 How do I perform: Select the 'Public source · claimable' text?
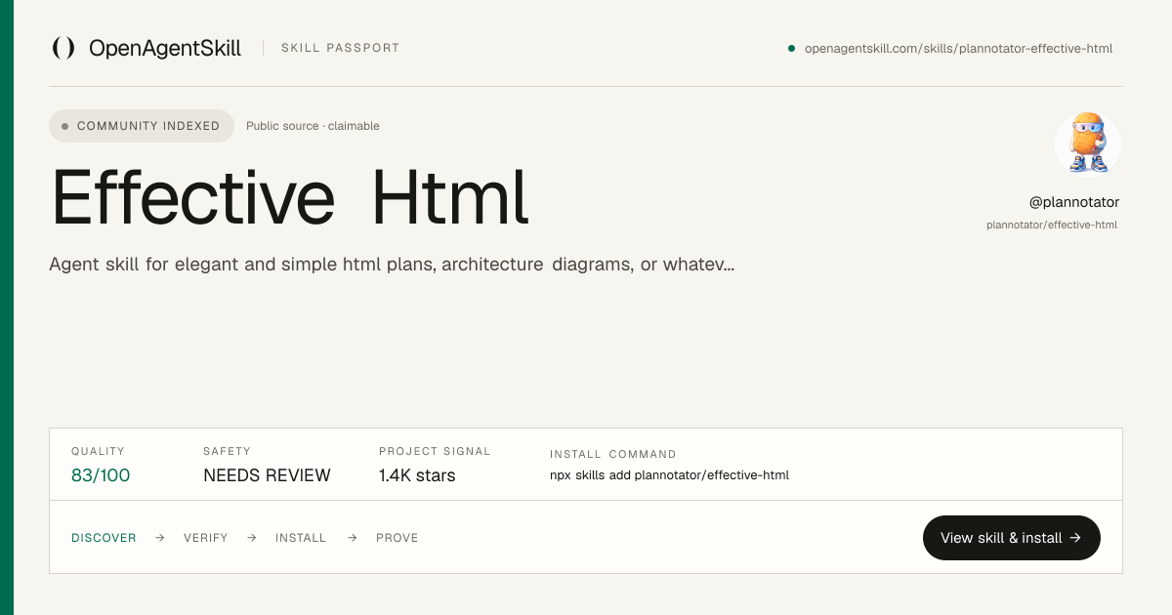pyautogui.click(x=313, y=126)
